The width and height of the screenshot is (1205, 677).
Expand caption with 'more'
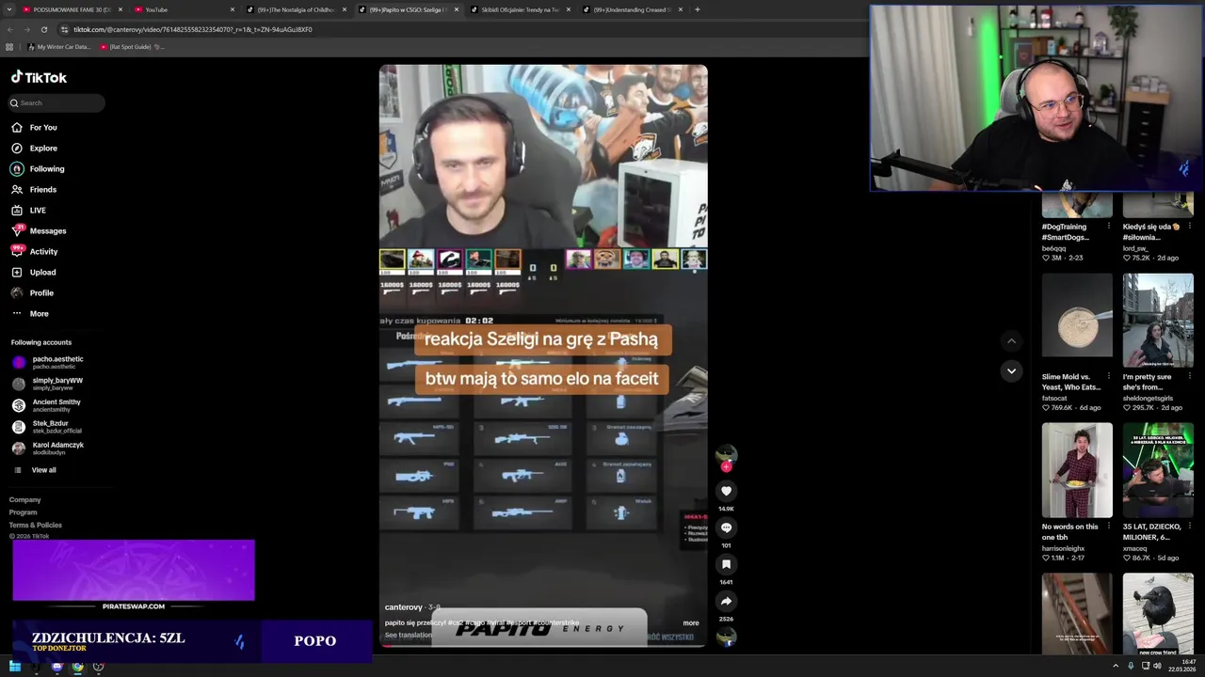point(691,622)
